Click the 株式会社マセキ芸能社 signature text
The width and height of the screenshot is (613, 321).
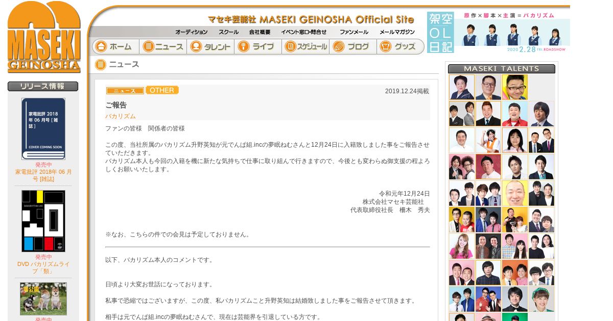pyautogui.click(x=393, y=202)
